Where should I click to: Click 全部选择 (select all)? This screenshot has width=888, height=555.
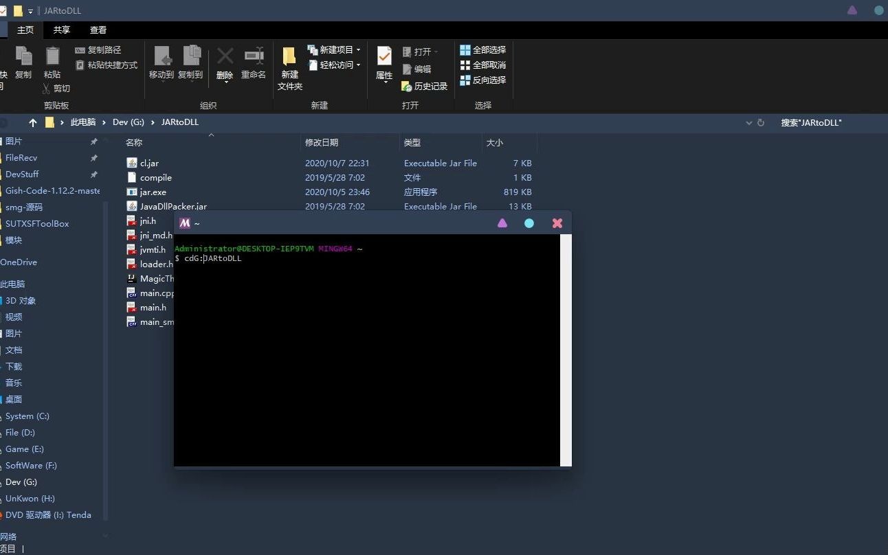[x=482, y=50]
